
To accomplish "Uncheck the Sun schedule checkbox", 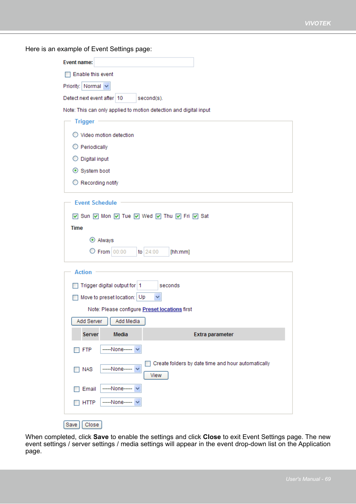I will click(x=75, y=216).
